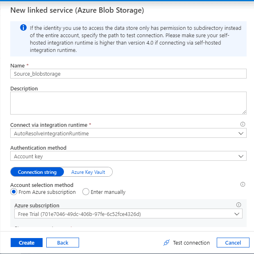Image resolution: width=254 pixels, height=254 pixels.
Task: Click the Name field containing Source_blobstorage
Action: [x=128, y=73]
